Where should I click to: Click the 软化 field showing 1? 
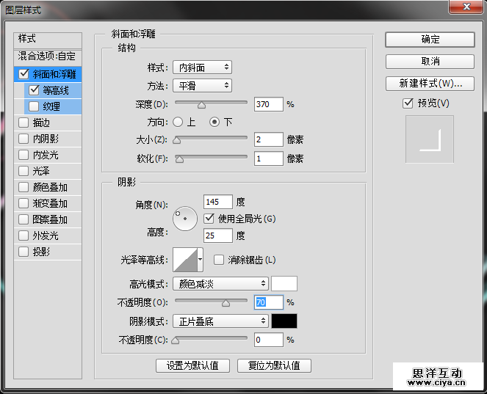(269, 158)
